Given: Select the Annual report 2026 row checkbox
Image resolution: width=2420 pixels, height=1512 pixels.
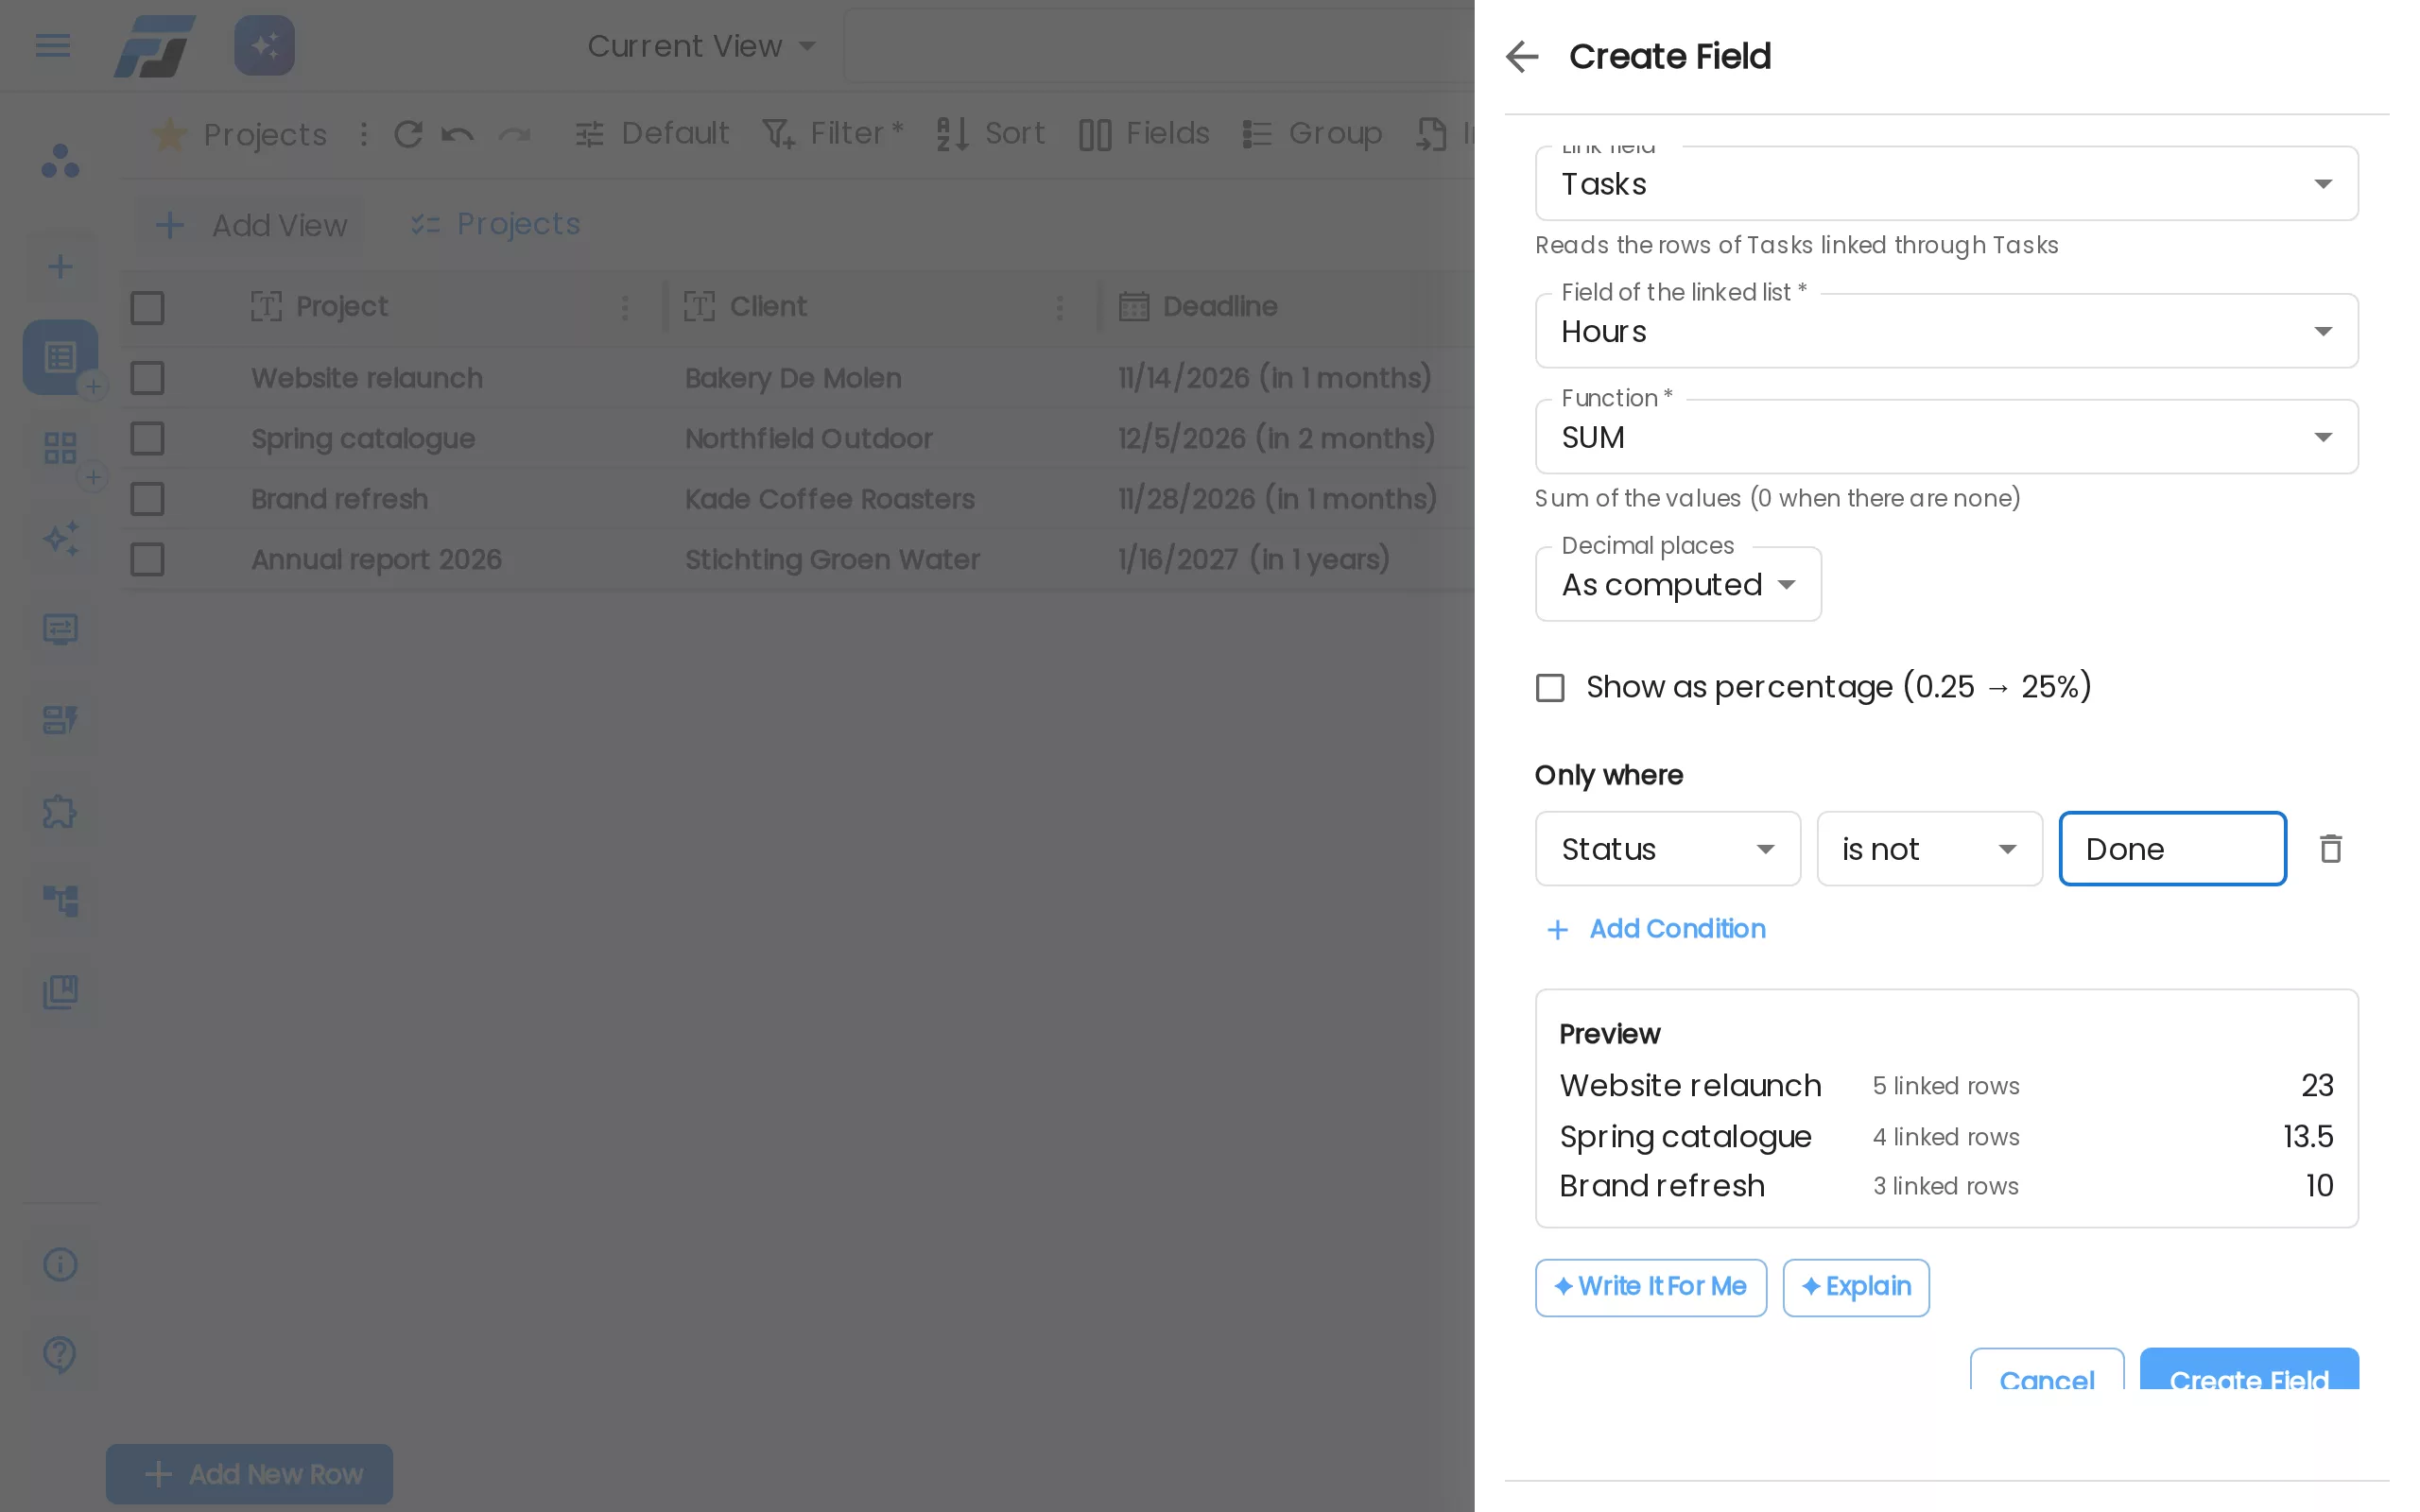Looking at the screenshot, I should point(147,559).
